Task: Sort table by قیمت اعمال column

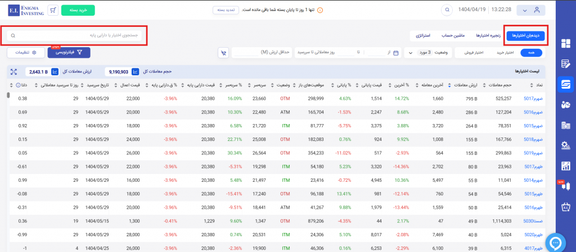Action: [x=128, y=85]
